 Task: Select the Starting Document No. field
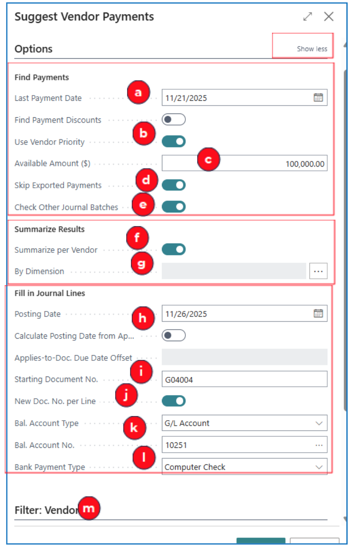click(244, 379)
